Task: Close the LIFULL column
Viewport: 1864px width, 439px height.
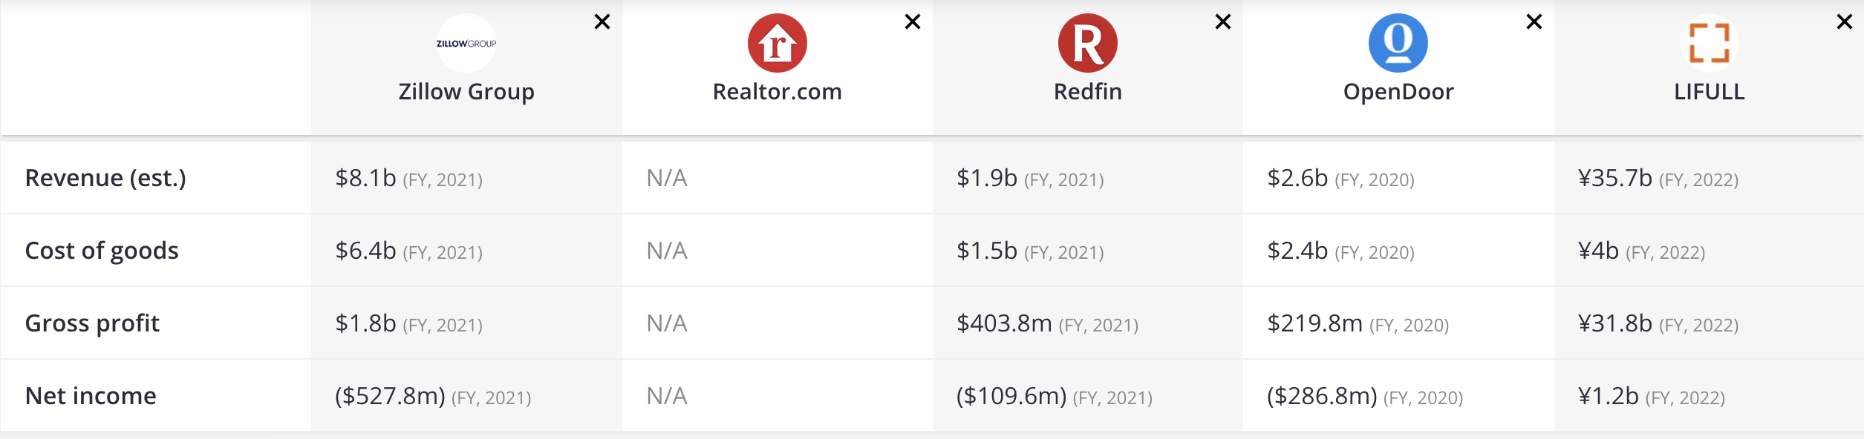Action: pyautogui.click(x=1845, y=22)
